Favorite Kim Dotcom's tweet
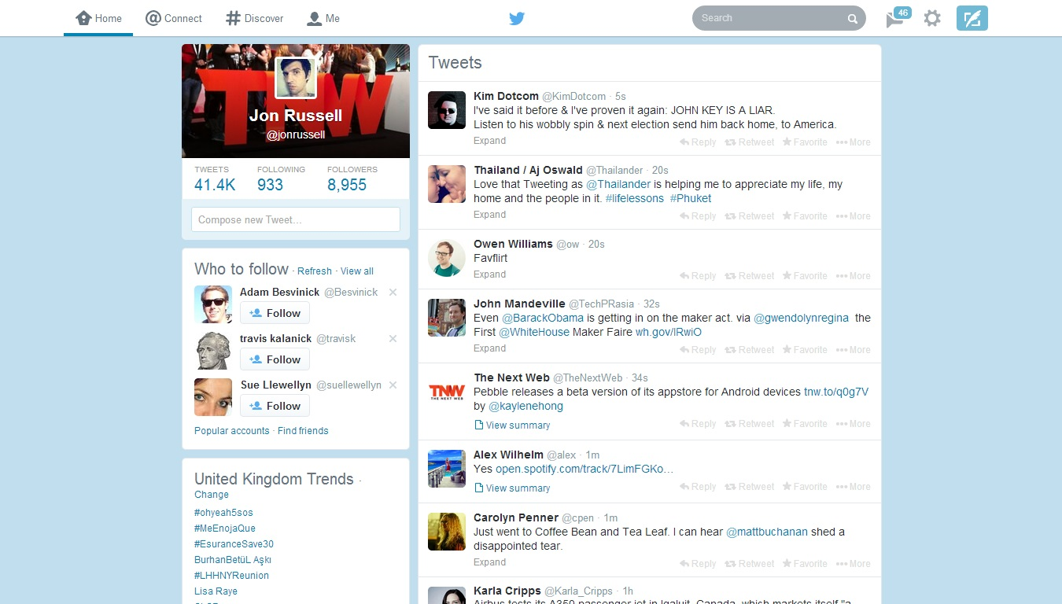 pyautogui.click(x=804, y=142)
